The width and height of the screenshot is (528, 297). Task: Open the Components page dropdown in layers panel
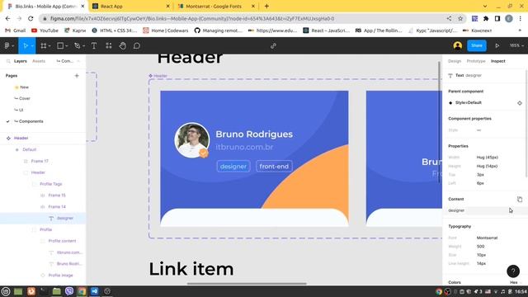[x=67, y=61]
